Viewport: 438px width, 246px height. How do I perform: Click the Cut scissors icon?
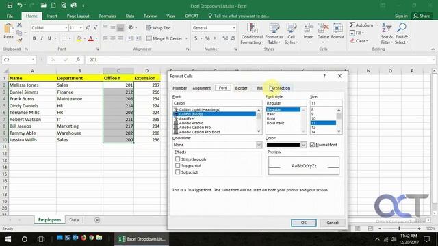[19, 25]
